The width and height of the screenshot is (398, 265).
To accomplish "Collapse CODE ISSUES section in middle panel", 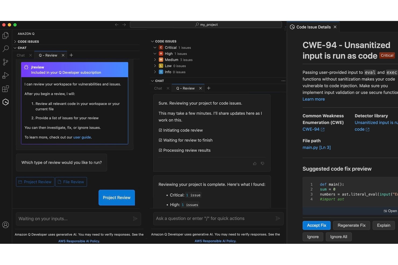I will 152,41.
